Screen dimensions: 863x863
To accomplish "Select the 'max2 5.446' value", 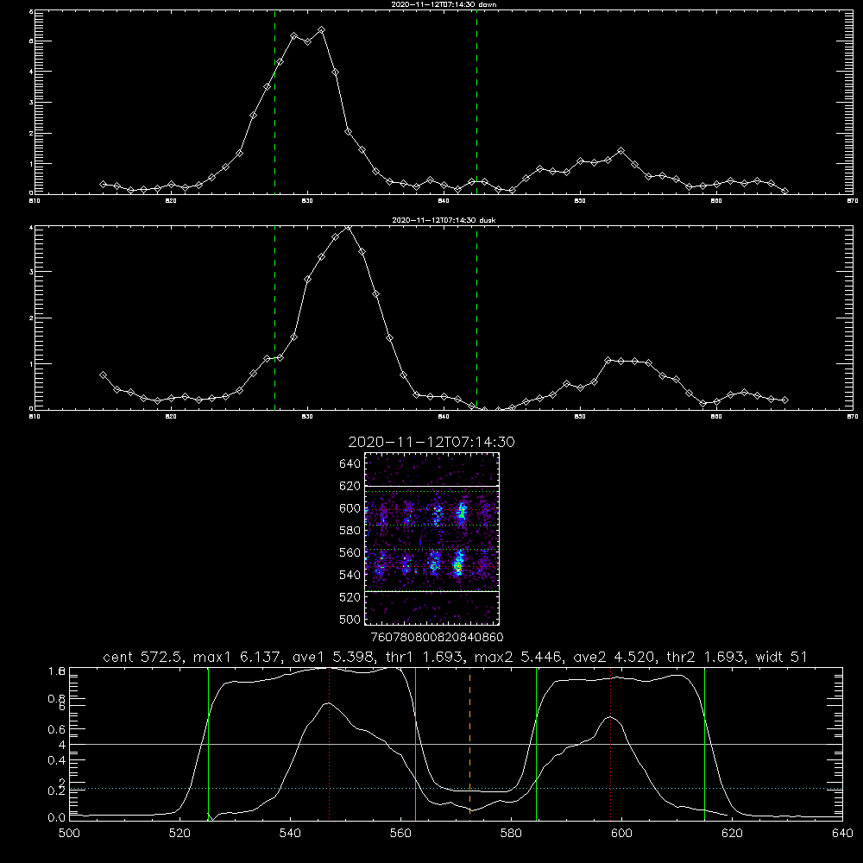I will 519,657.
